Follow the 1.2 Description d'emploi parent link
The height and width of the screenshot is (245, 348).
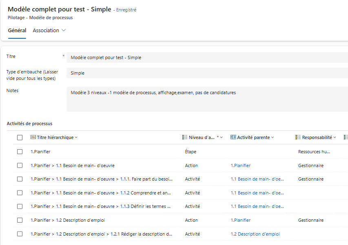(255, 234)
